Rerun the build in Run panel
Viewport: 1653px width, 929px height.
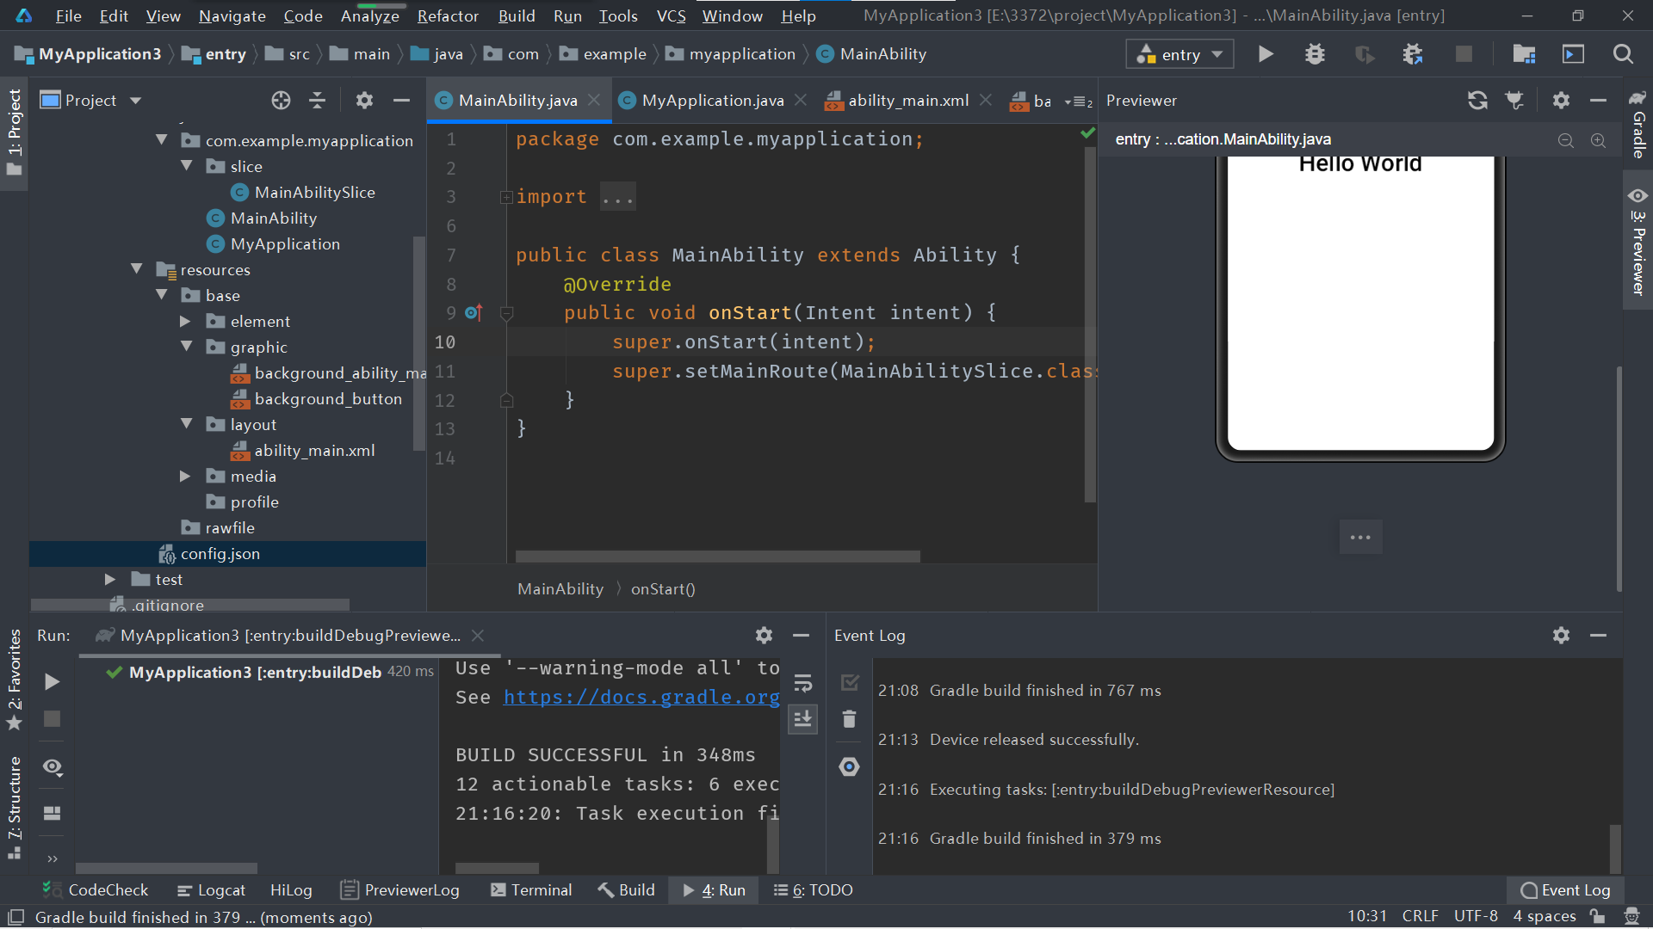click(52, 682)
